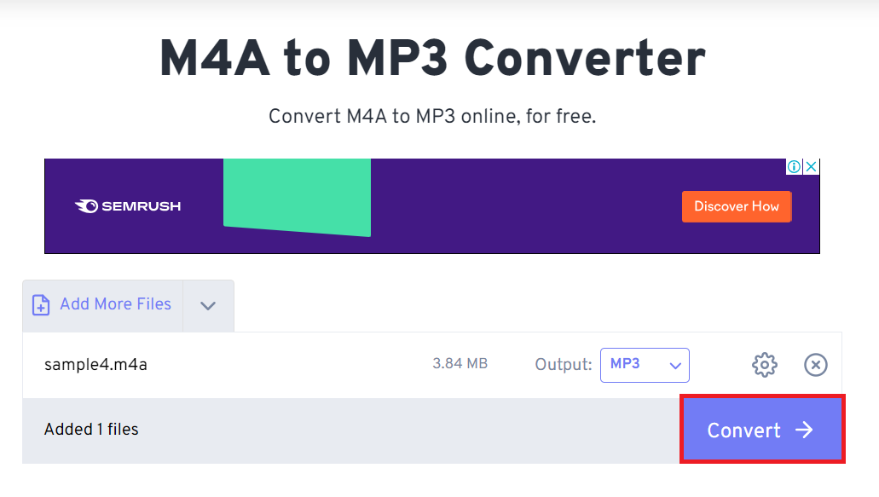Remove sample4.m4a with the circular X icon
Image resolution: width=879 pixels, height=497 pixels.
(815, 365)
